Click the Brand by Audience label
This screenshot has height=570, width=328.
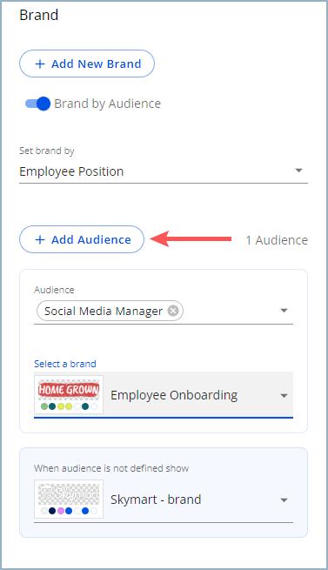108,104
